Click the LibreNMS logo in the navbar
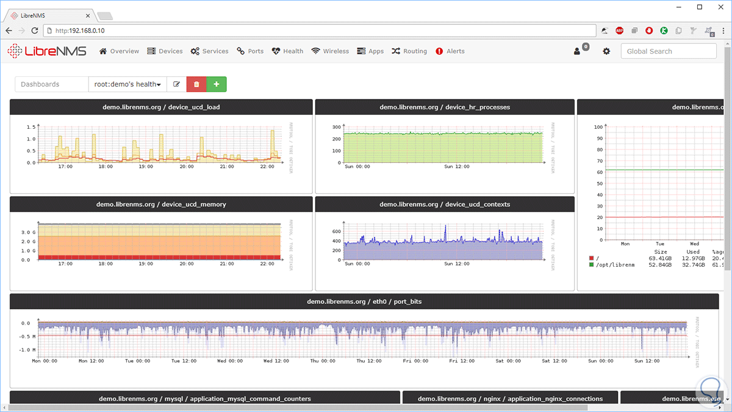The width and height of the screenshot is (732, 412). point(47,51)
